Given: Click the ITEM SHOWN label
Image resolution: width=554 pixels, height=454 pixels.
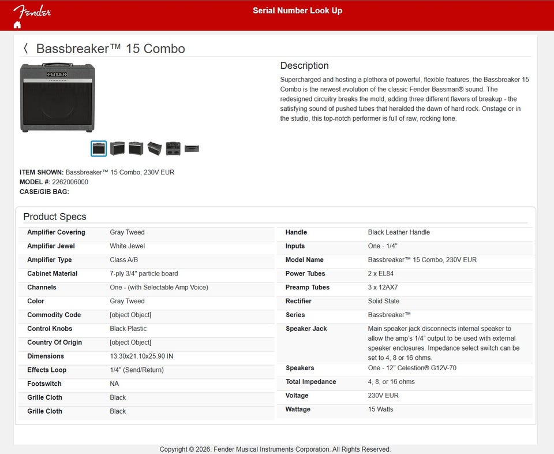Looking at the screenshot, I should [x=42, y=172].
